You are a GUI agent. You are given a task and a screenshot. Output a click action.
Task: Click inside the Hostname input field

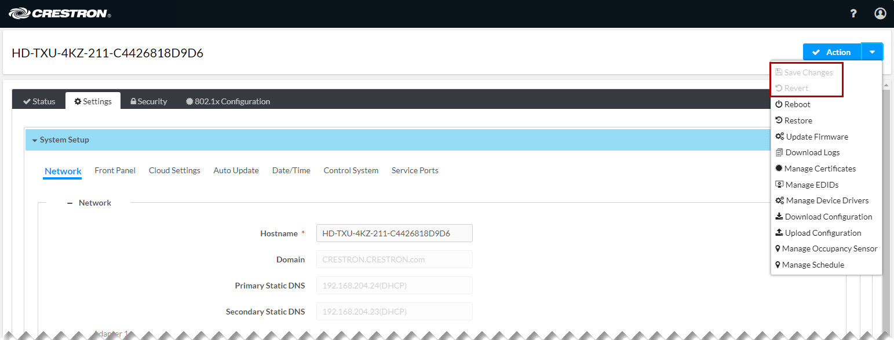[394, 233]
